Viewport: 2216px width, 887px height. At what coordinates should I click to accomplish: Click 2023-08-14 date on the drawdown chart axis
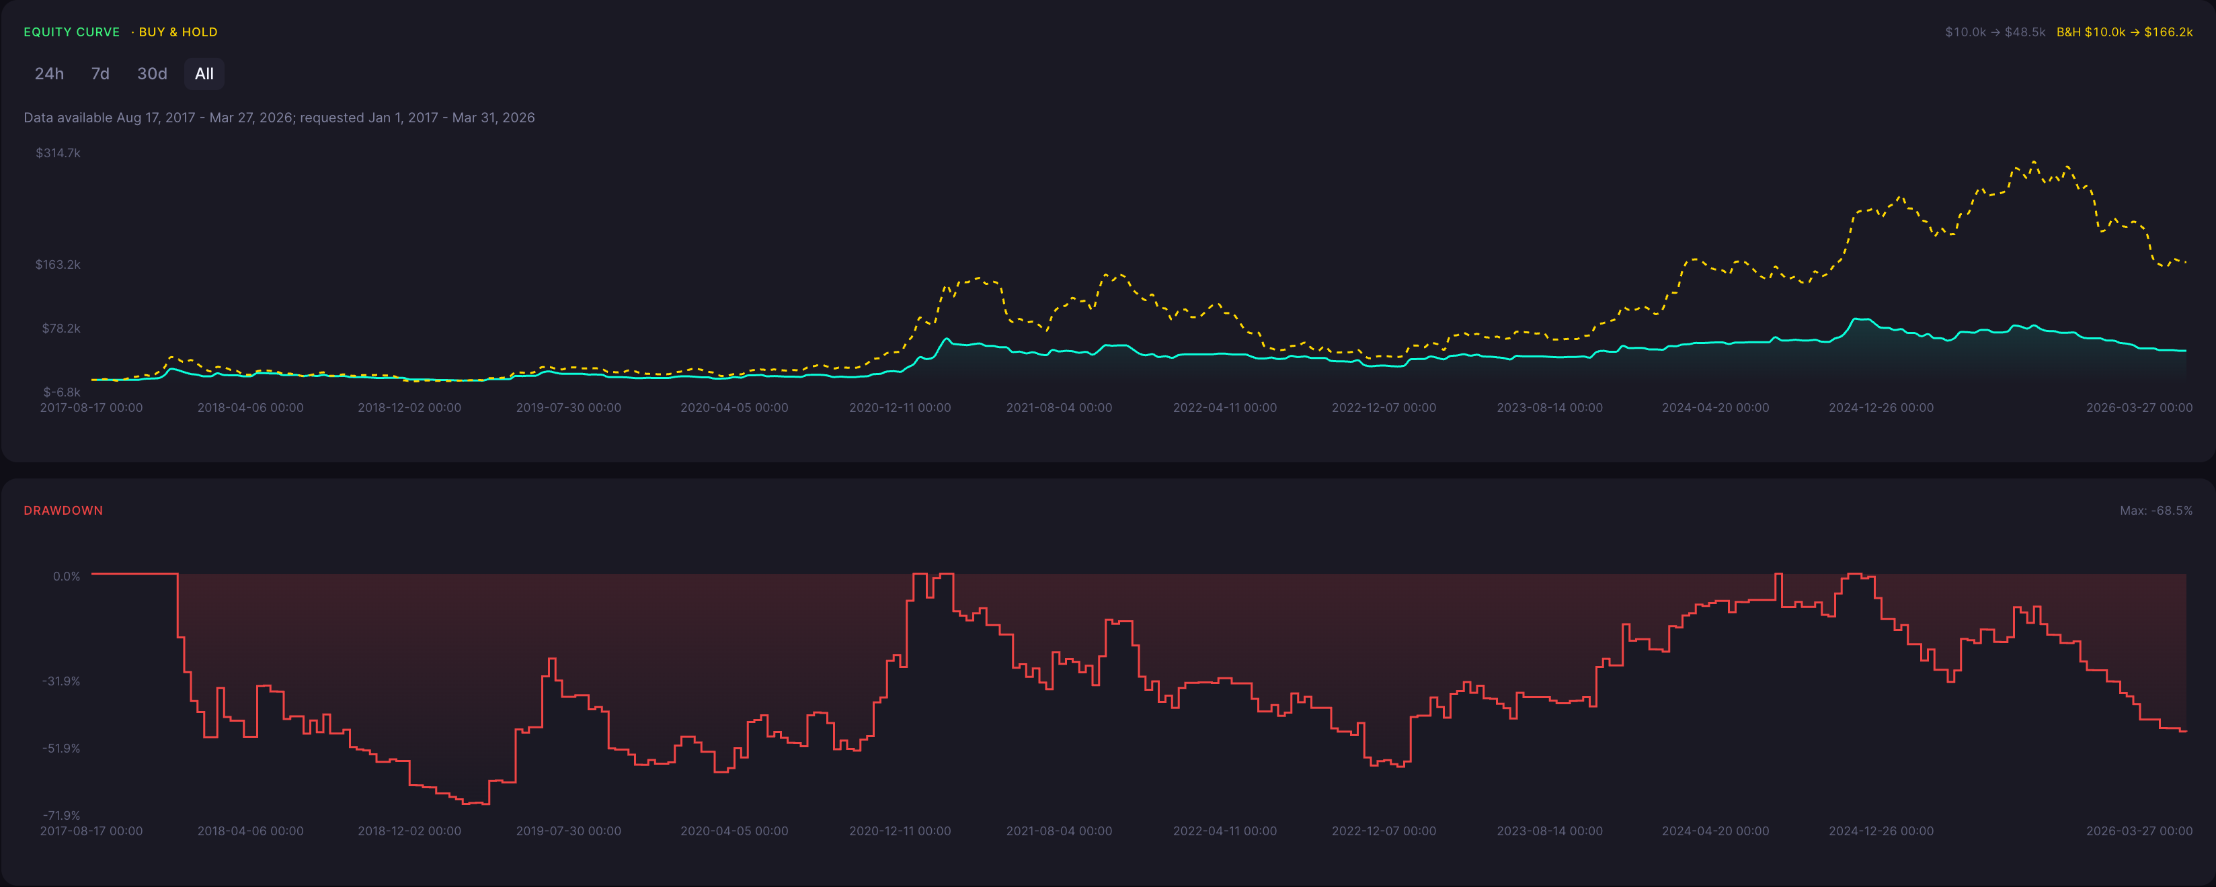[1549, 831]
